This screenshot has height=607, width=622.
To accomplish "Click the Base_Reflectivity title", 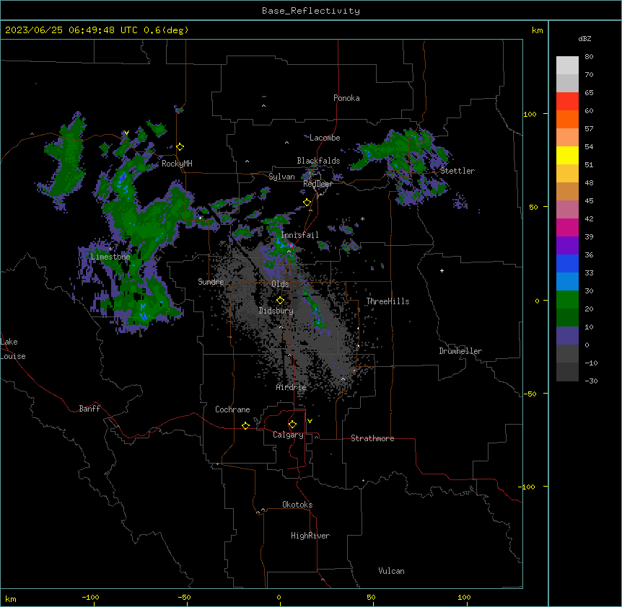I will coord(311,11).
